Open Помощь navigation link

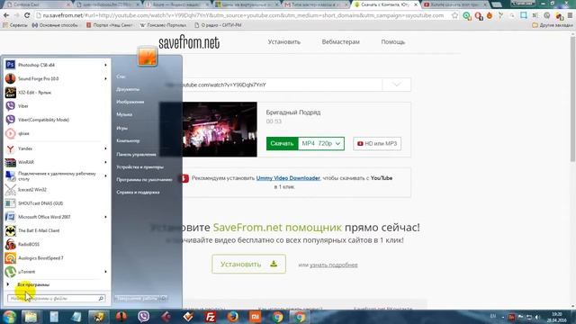[393, 42]
